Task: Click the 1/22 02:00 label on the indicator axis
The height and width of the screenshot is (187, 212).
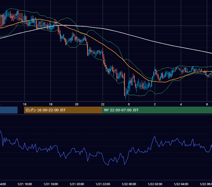Action: pos(155,184)
